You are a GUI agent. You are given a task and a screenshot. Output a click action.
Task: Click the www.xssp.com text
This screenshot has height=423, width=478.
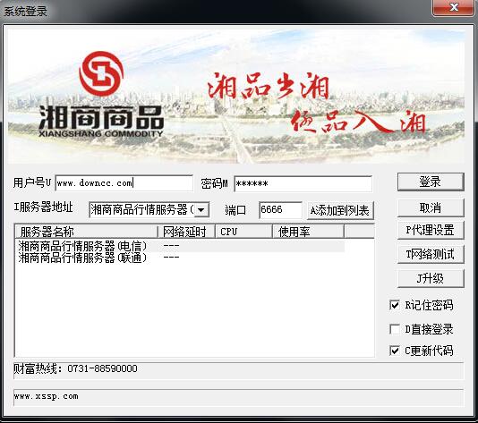pos(47,396)
